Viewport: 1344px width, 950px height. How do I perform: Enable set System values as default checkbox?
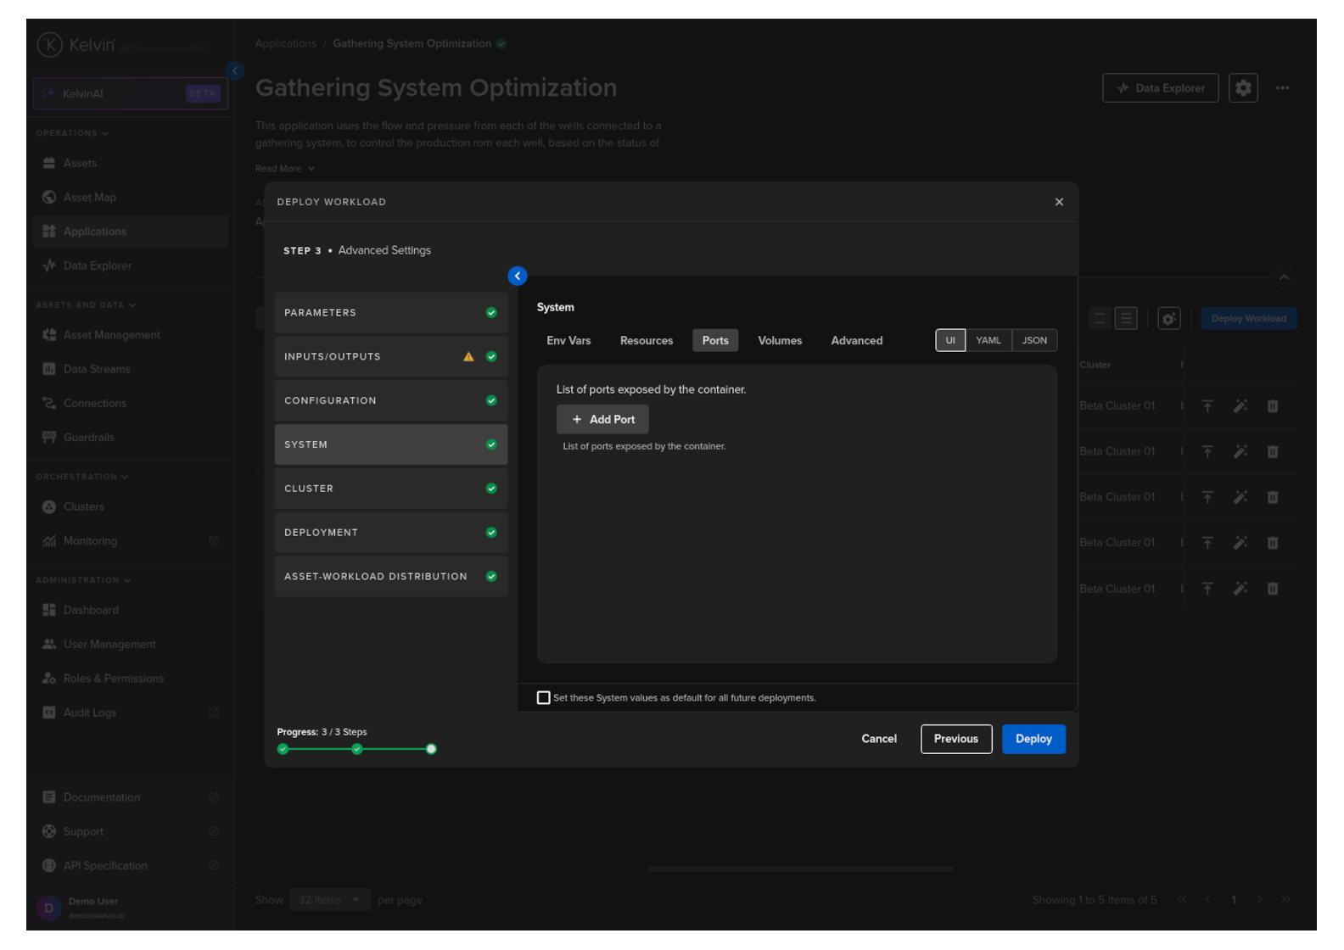coord(544,698)
